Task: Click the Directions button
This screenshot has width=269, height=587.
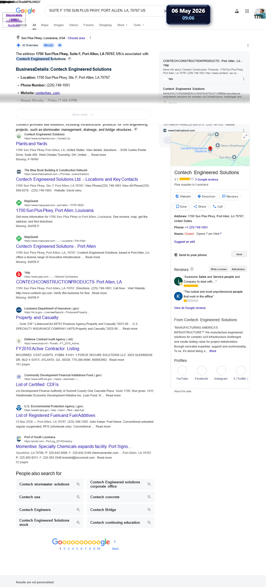Action: pos(206,196)
